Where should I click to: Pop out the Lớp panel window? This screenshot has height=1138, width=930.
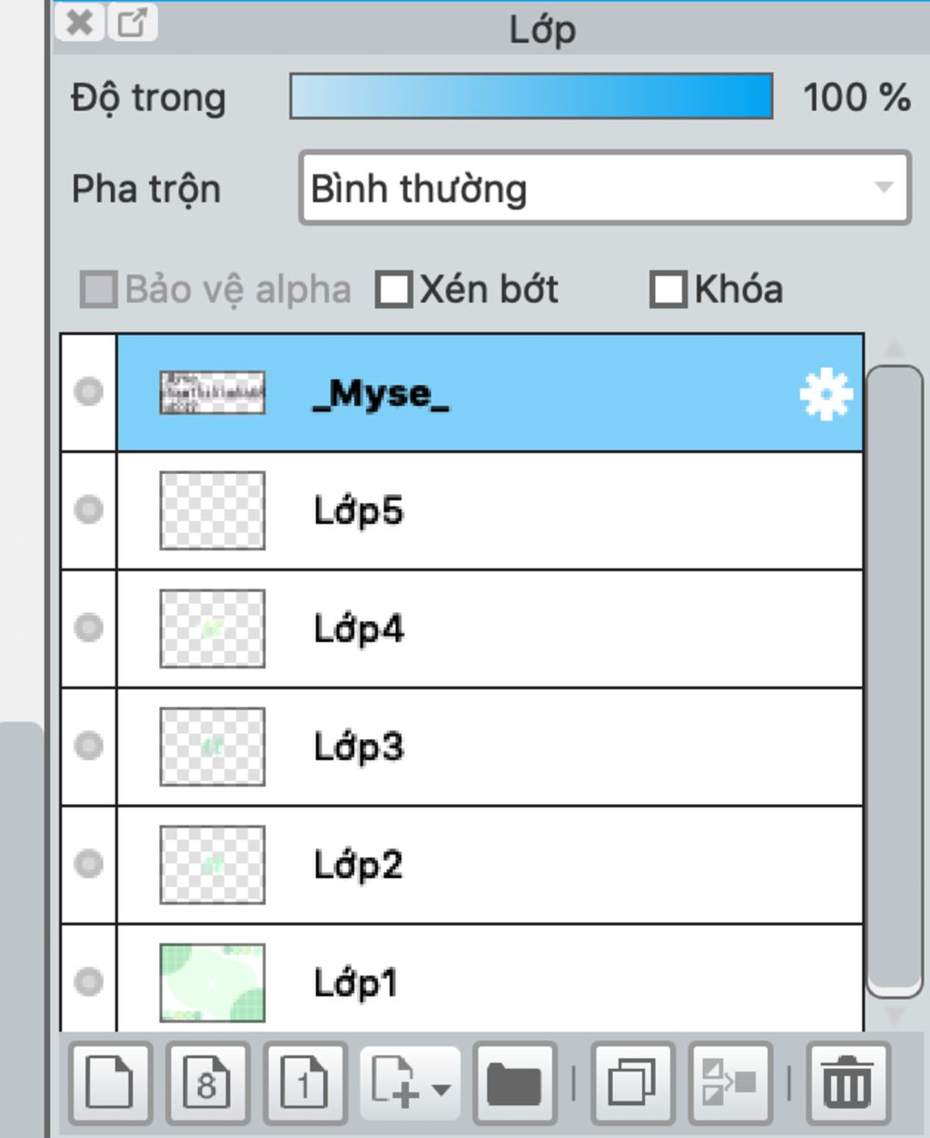pyautogui.click(x=133, y=22)
